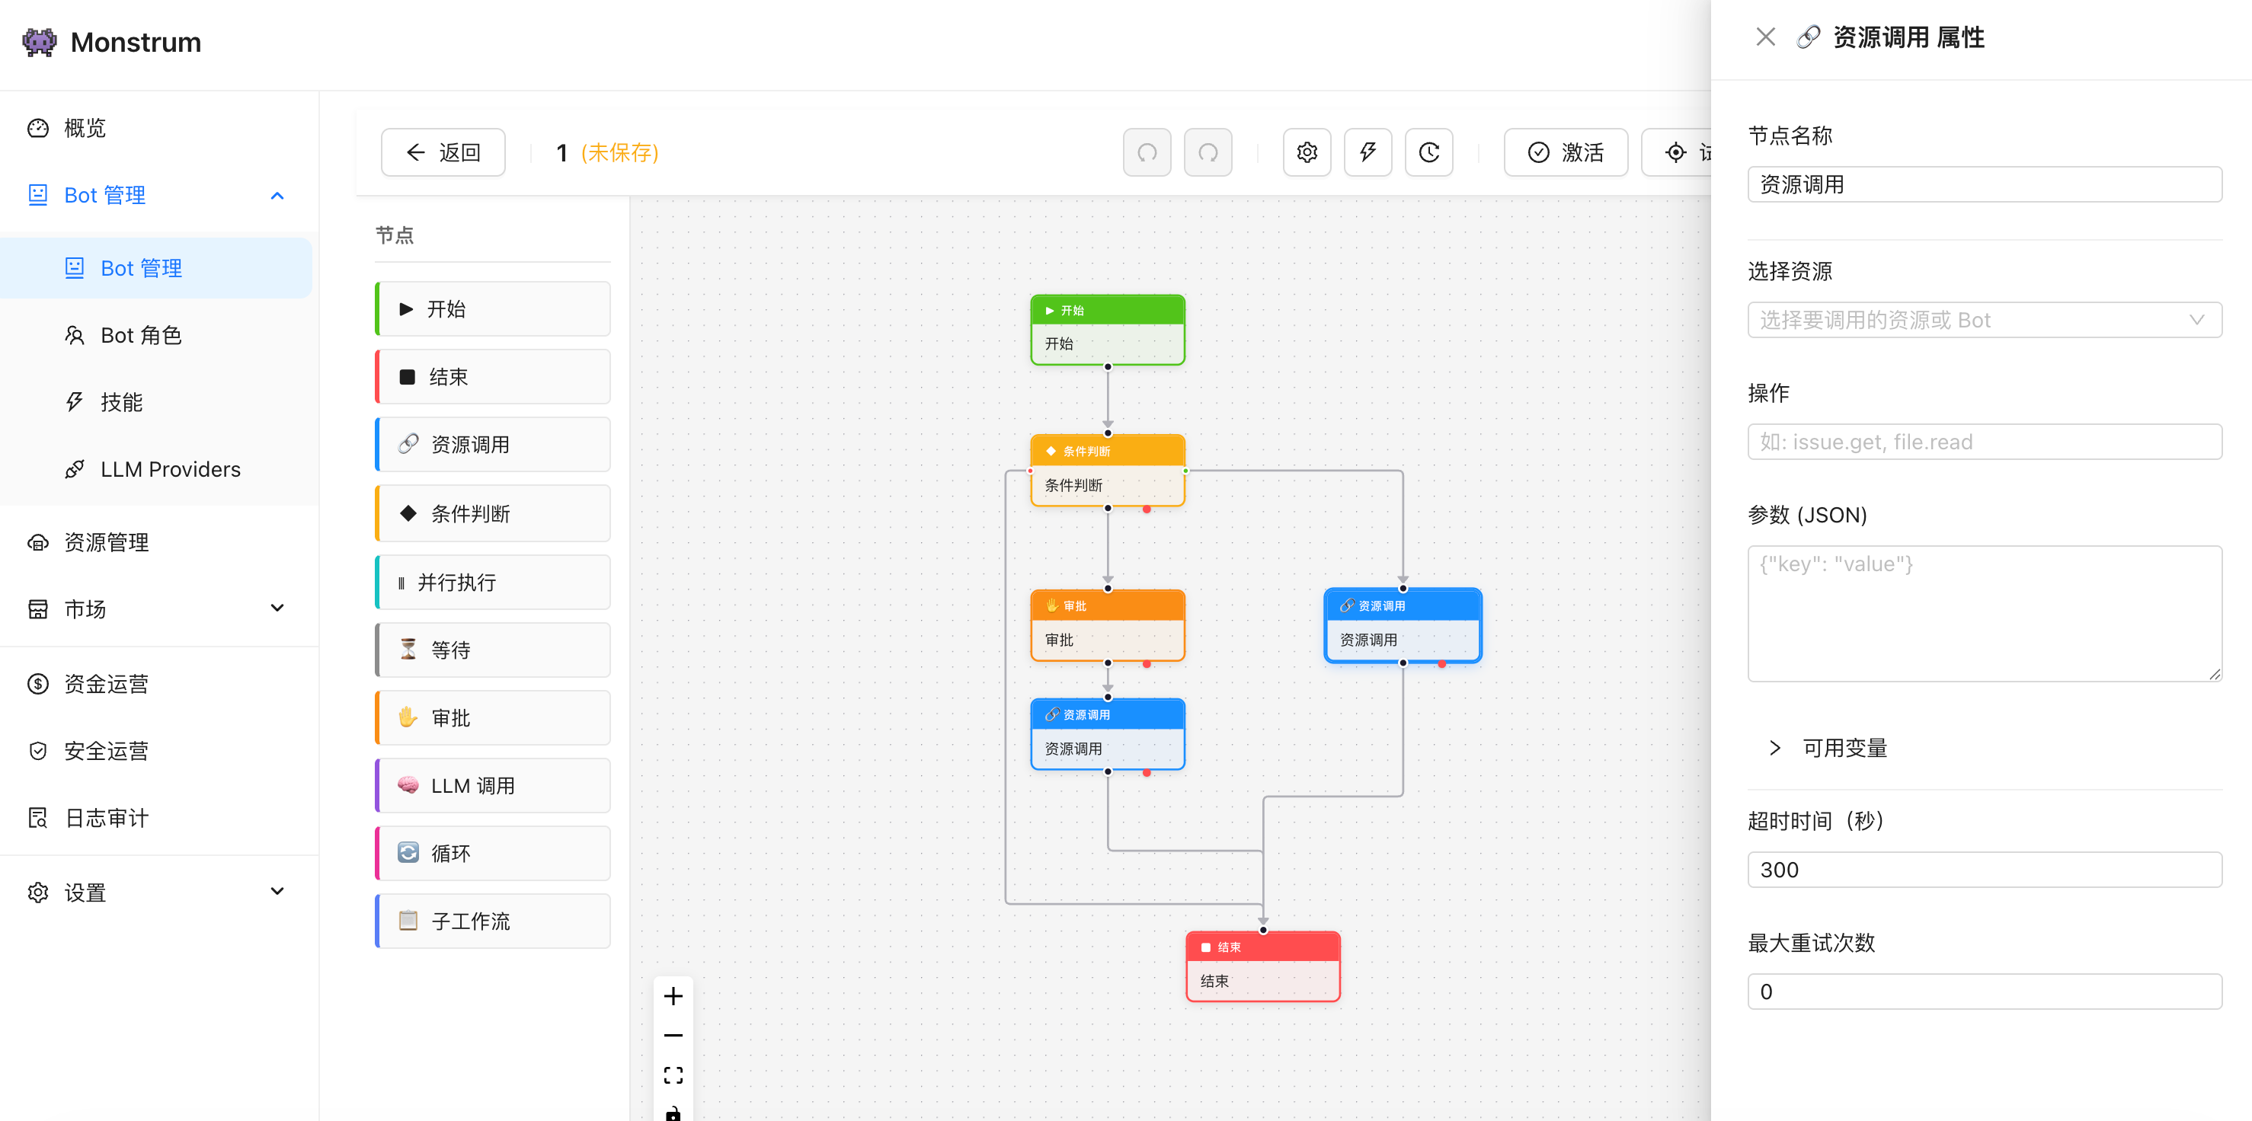Select the 条件判断 node from the node palette
The height and width of the screenshot is (1121, 2252).
492,513
